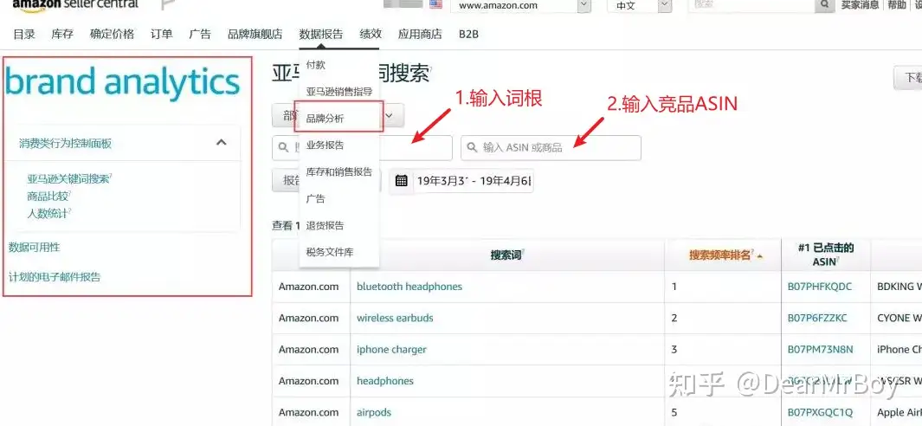
Task: Open the wireless earbuds search term
Action: coord(395,318)
